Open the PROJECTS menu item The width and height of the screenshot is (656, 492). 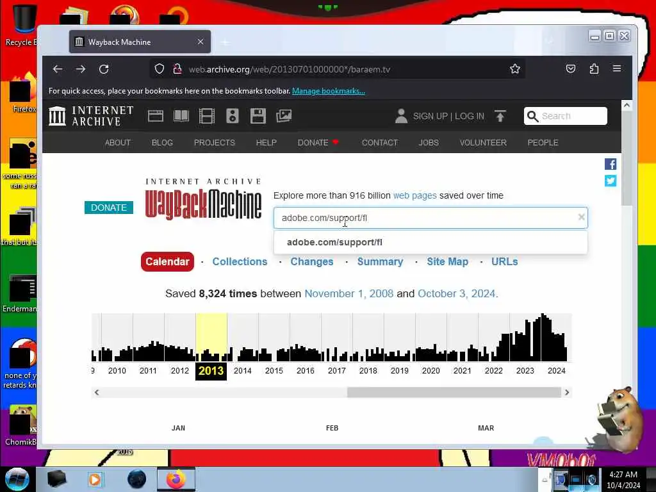point(215,143)
